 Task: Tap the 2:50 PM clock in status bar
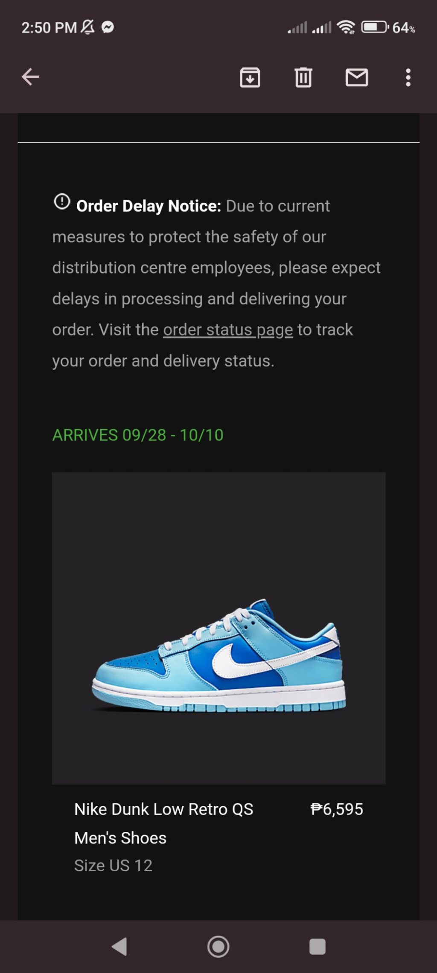click(49, 28)
